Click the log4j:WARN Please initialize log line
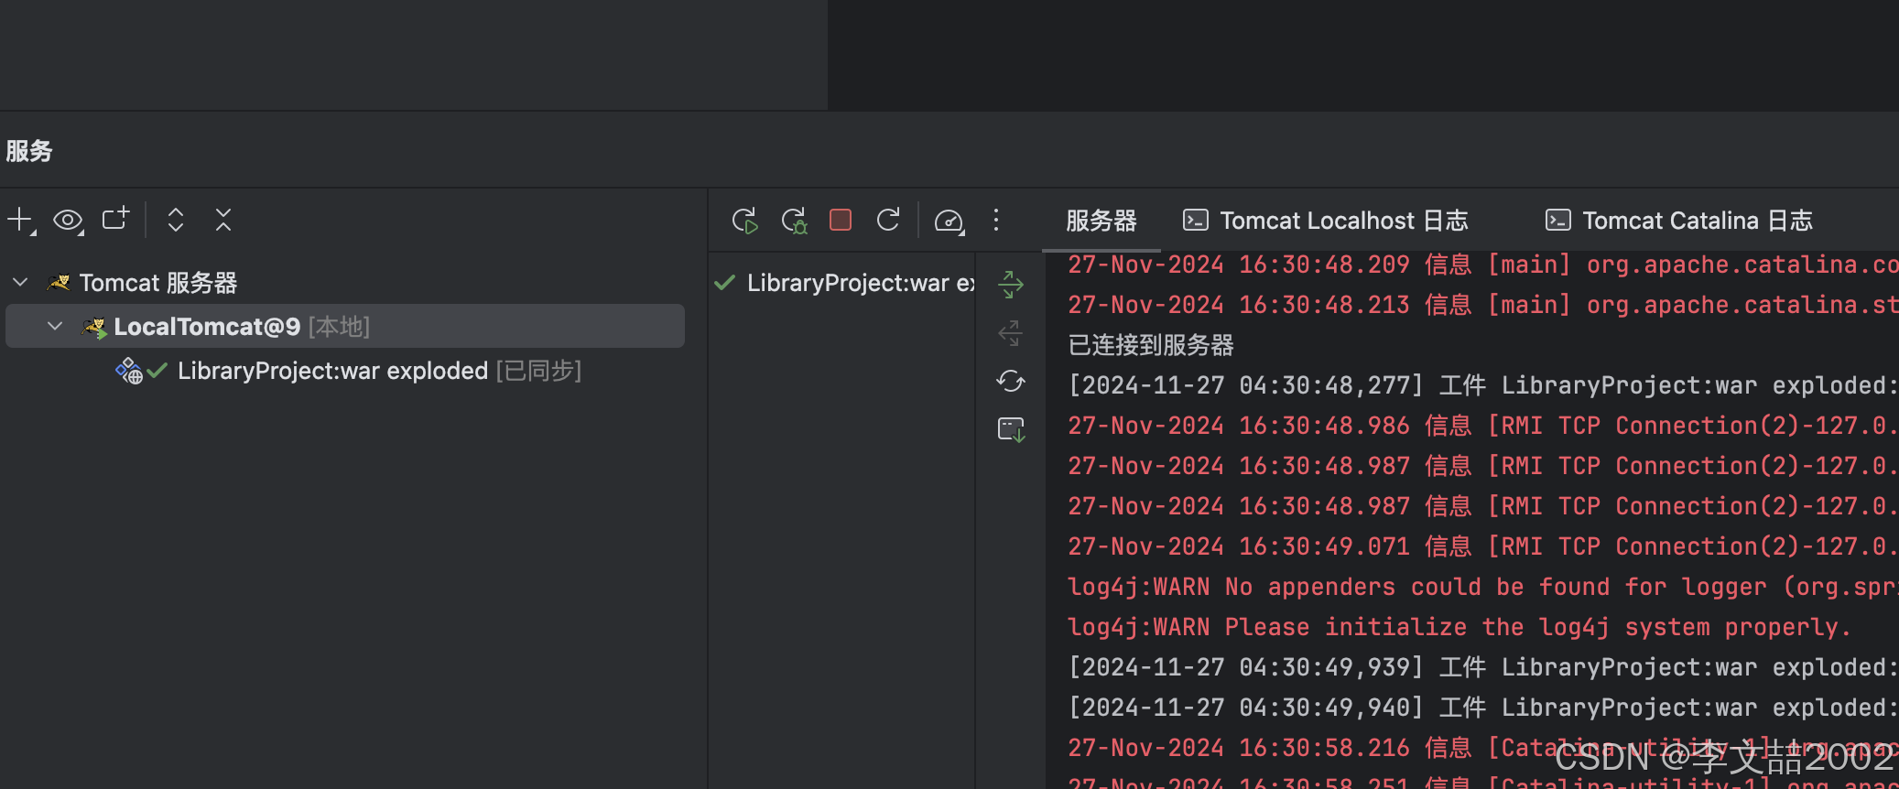 [1459, 627]
